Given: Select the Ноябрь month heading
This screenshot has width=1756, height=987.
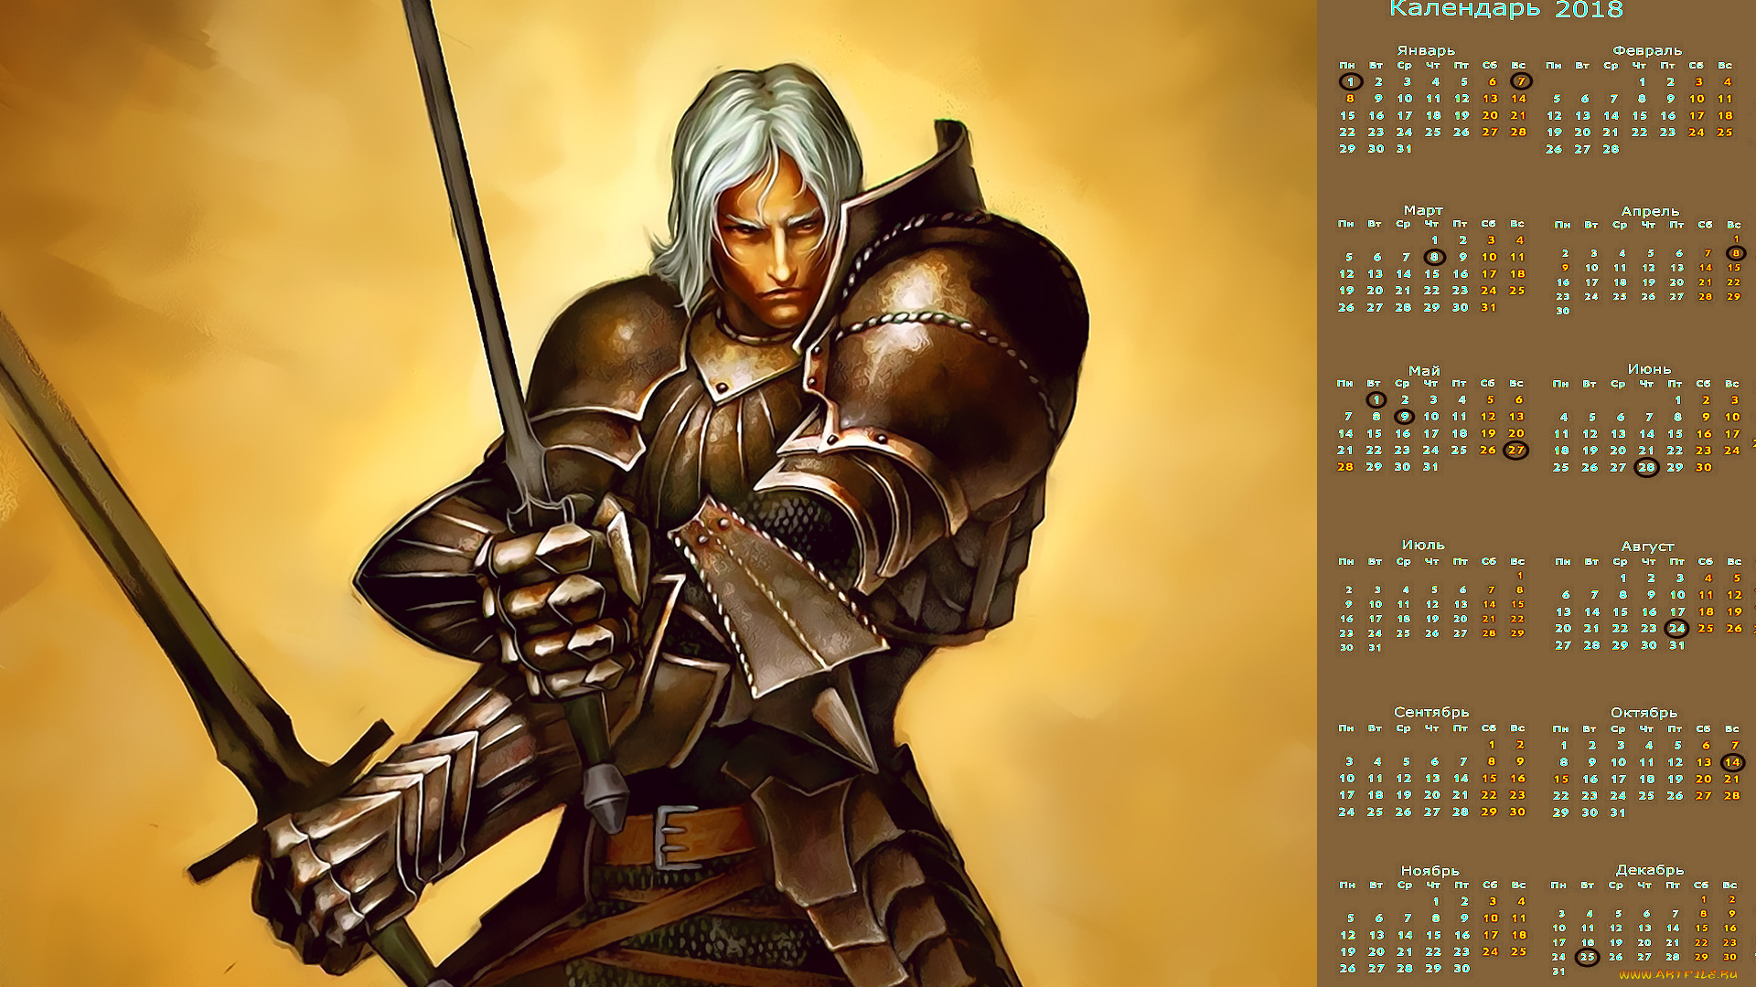Looking at the screenshot, I should coord(1429,870).
